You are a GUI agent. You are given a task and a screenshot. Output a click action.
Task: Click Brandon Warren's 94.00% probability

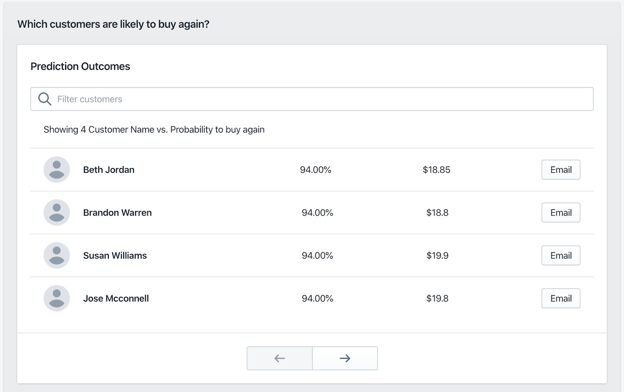click(317, 213)
